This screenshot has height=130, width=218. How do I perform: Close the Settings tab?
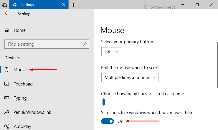pos(64,5)
